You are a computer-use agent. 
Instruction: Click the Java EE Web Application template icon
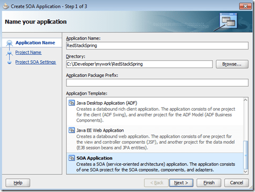72,130
